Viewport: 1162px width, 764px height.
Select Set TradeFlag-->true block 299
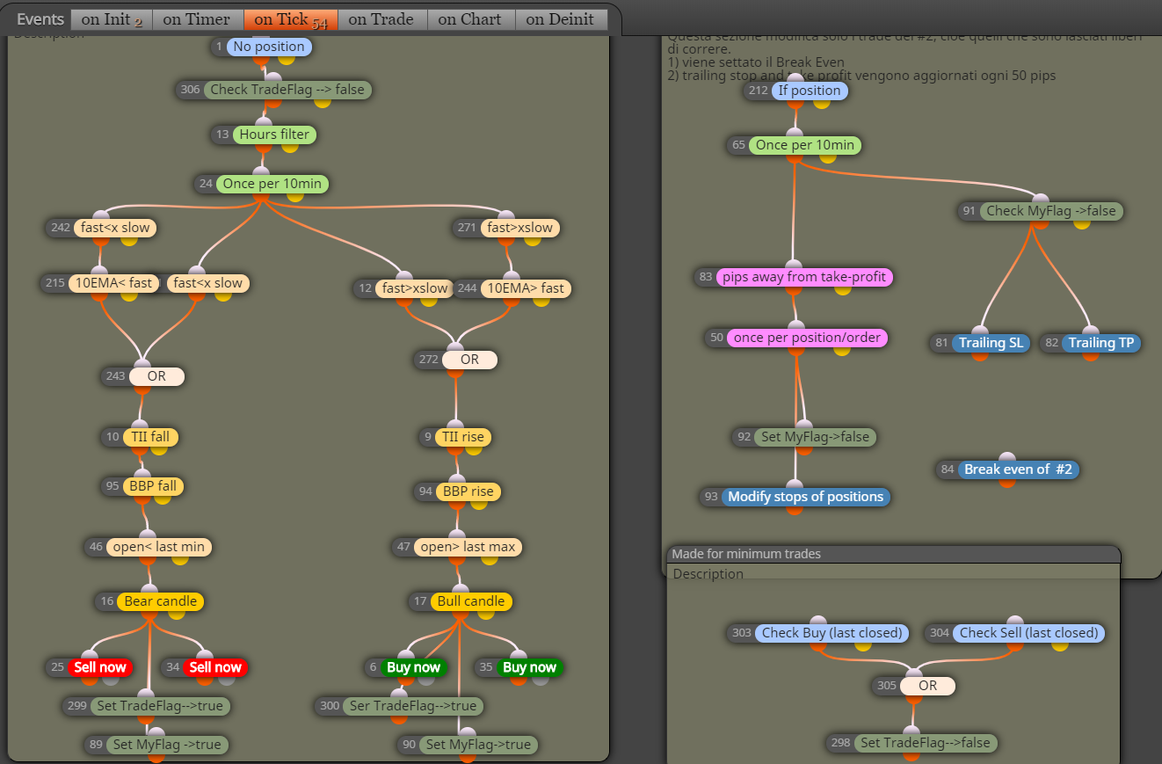point(160,706)
